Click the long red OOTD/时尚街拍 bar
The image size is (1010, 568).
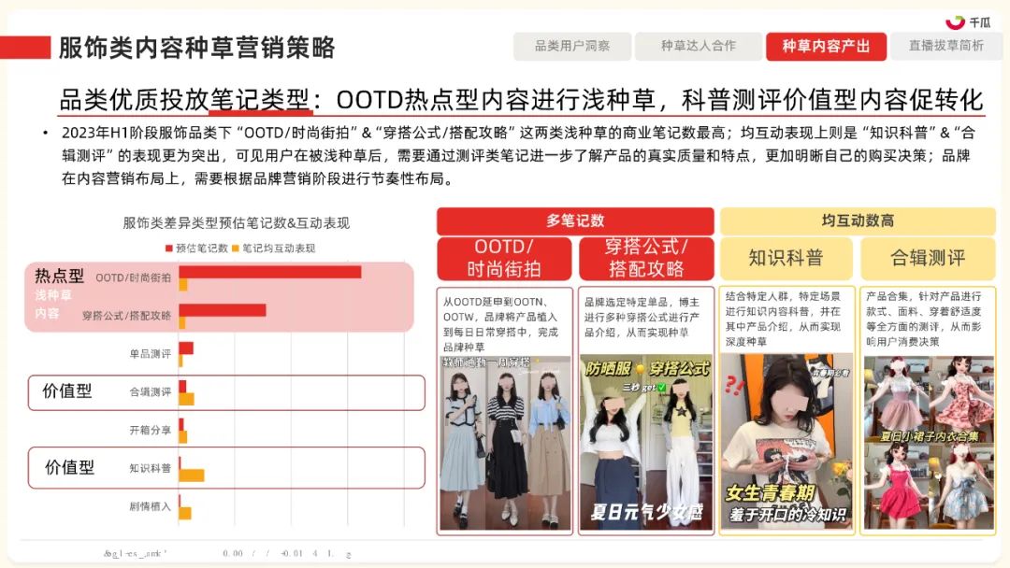[270, 272]
